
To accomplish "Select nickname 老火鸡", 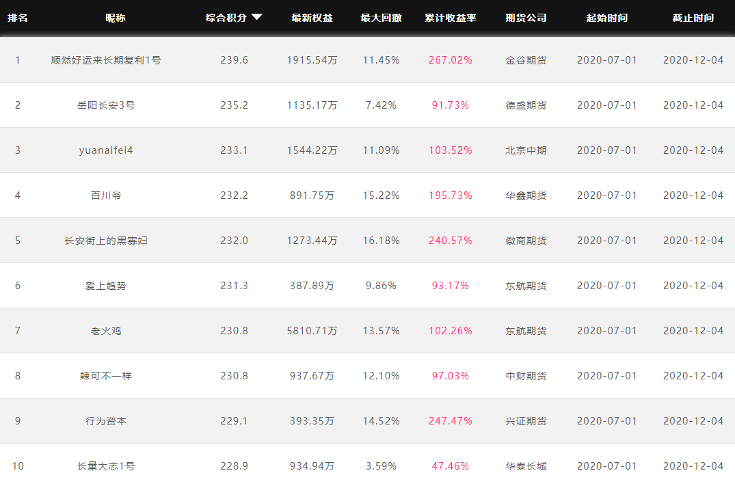I will pos(106,331).
